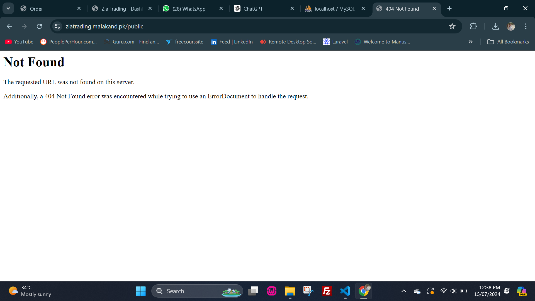Open the Chrome three-dot menu
Image resolution: width=535 pixels, height=301 pixels.
tap(526, 26)
